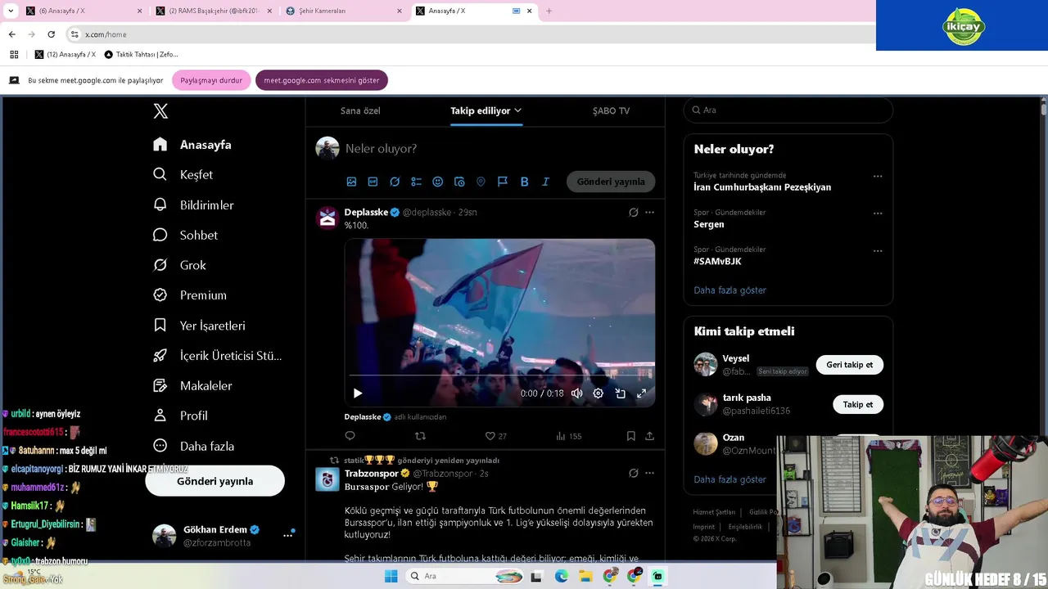The image size is (1048, 589).
Task: Click Geri takip et for Veysel
Action: point(849,365)
